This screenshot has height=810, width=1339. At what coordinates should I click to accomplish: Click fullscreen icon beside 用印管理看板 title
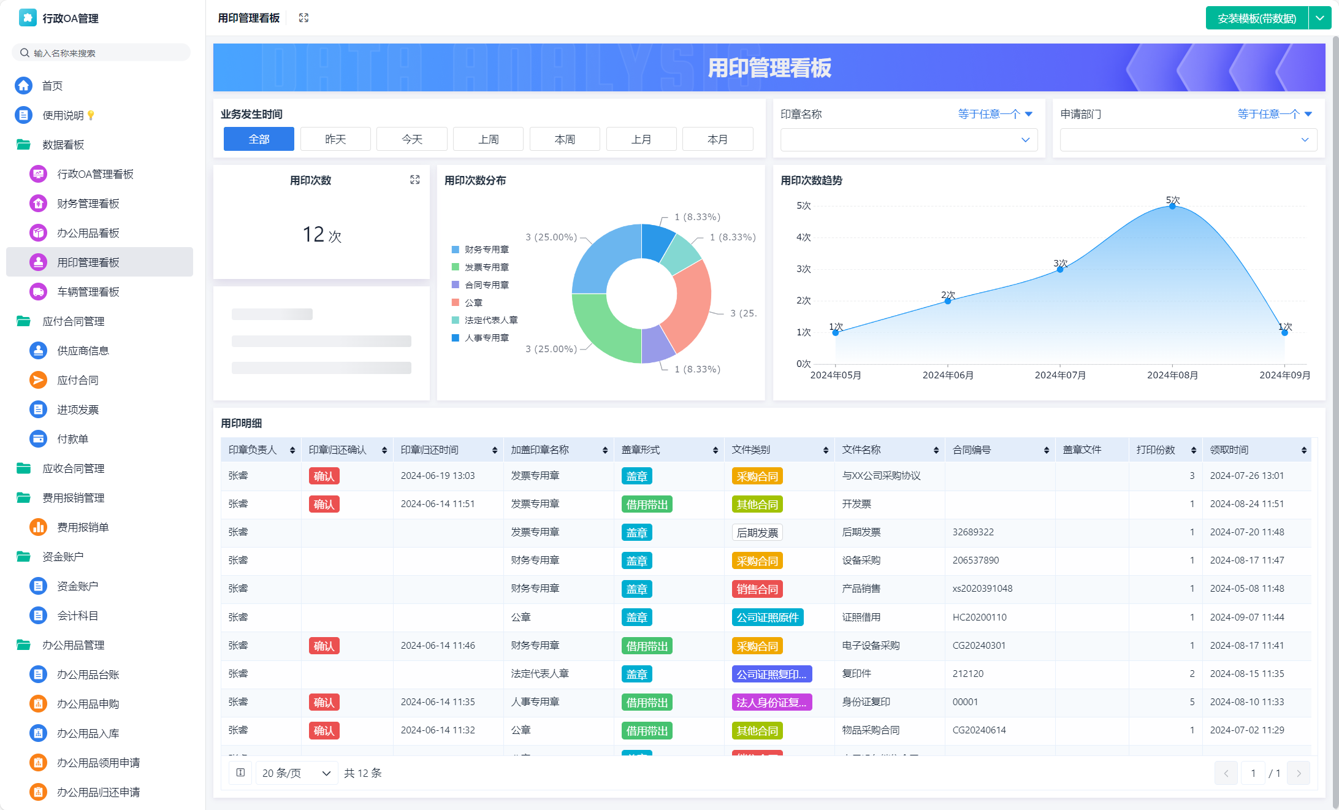pos(303,18)
